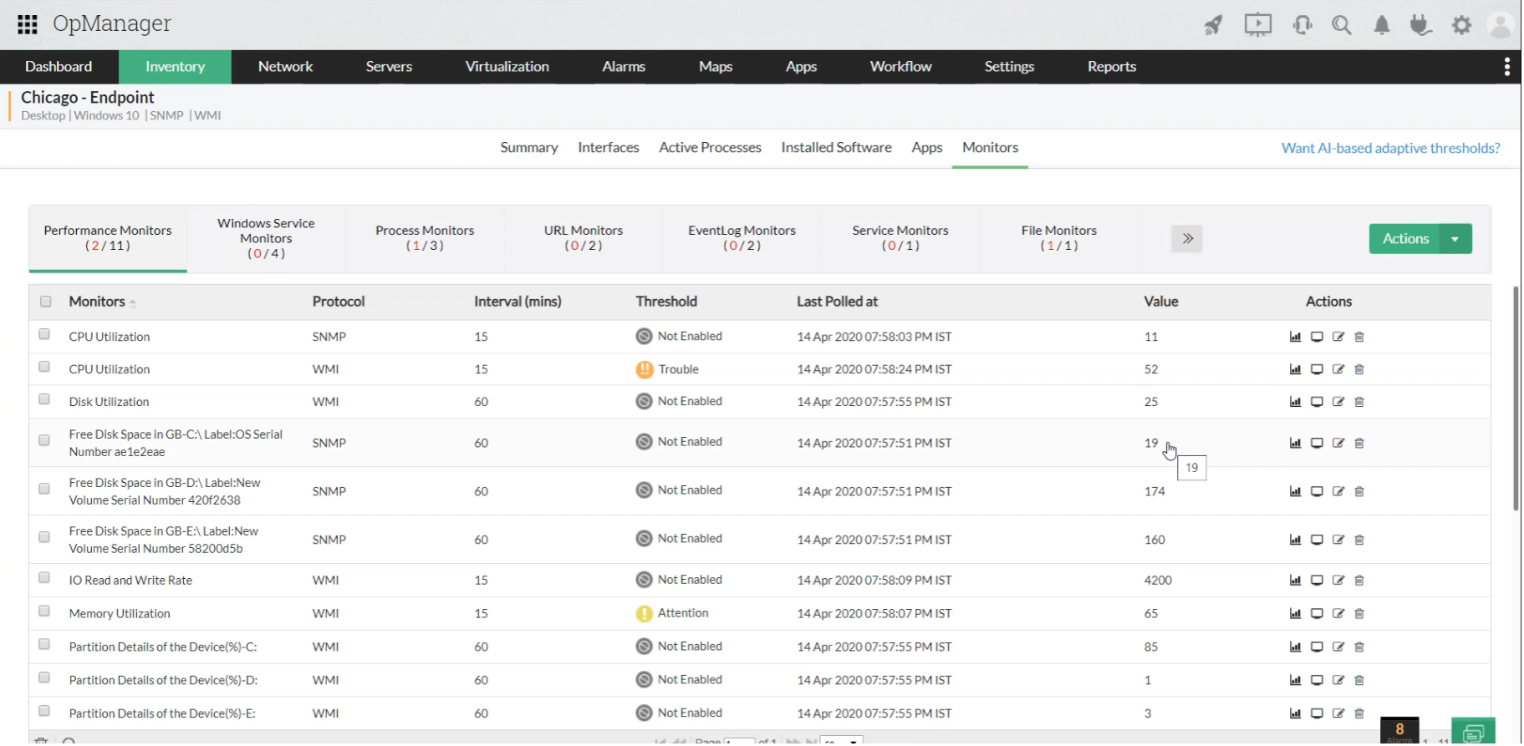Image resolution: width=1524 pixels, height=746 pixels.
Task: Open the search magnifier icon
Action: 1342,25
